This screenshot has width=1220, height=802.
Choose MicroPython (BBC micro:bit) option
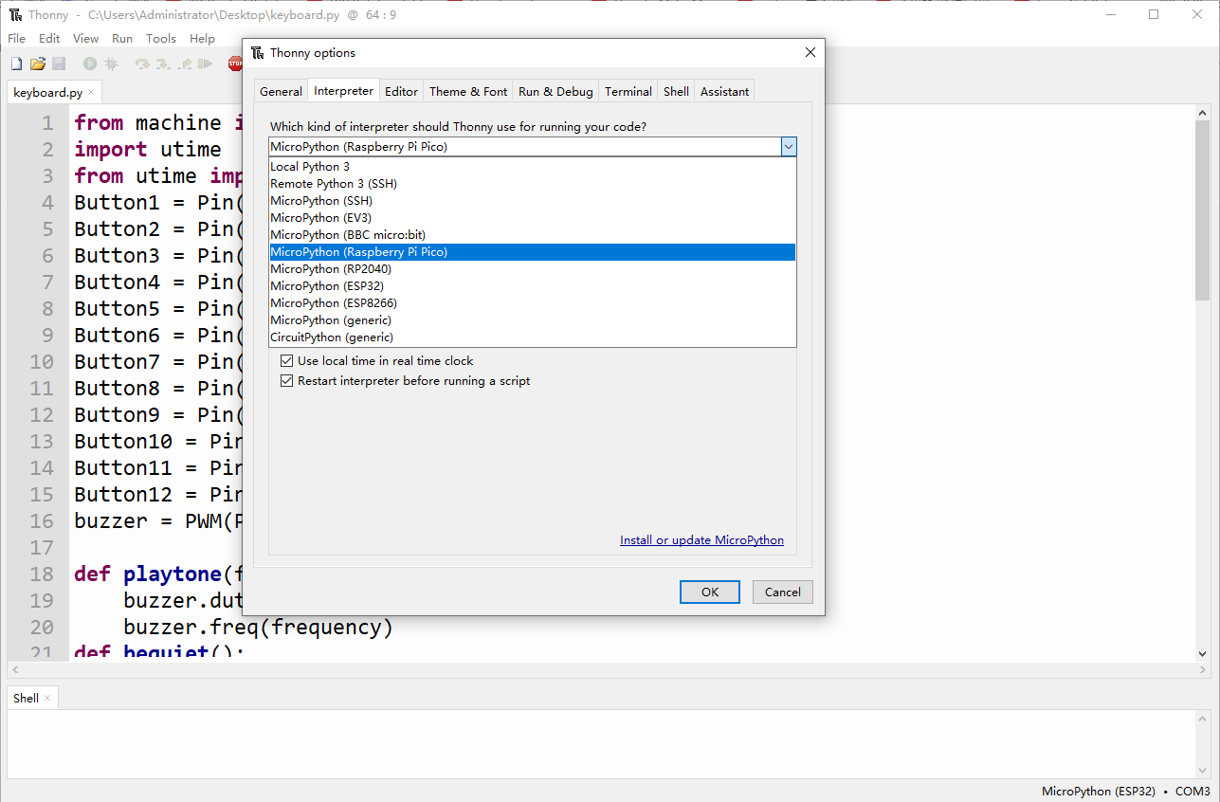coord(533,235)
